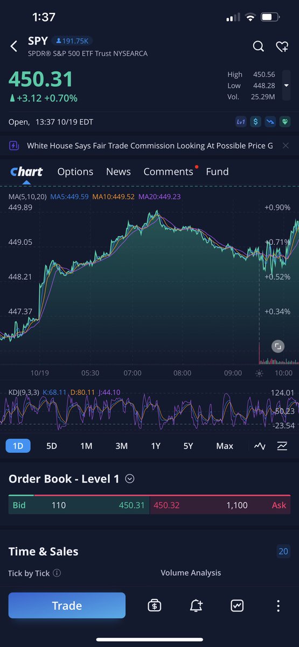
Task: Tap the Wi-Fi icon in status bar
Action: click(250, 17)
